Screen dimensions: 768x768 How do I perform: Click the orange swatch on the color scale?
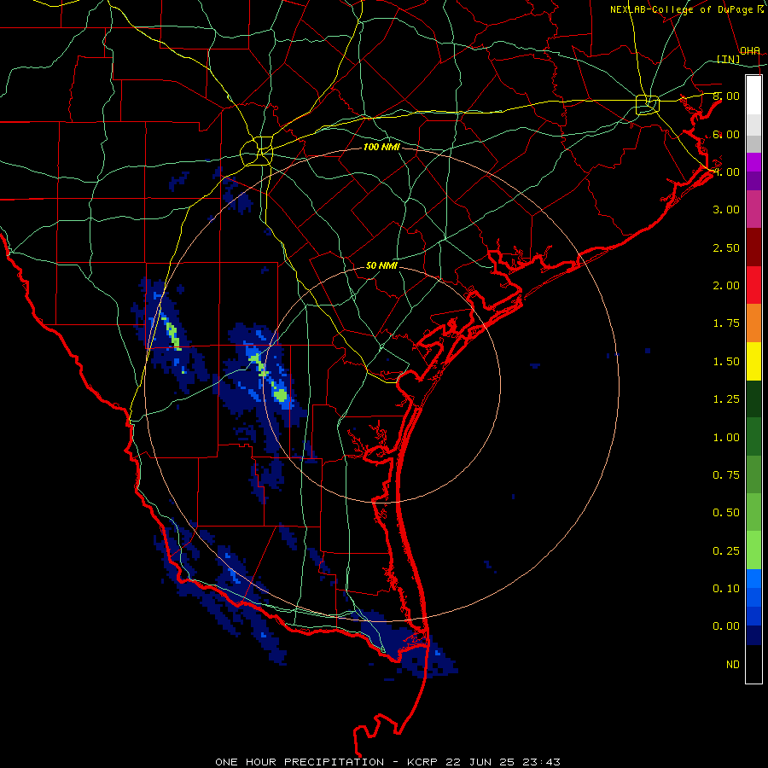pos(753,323)
